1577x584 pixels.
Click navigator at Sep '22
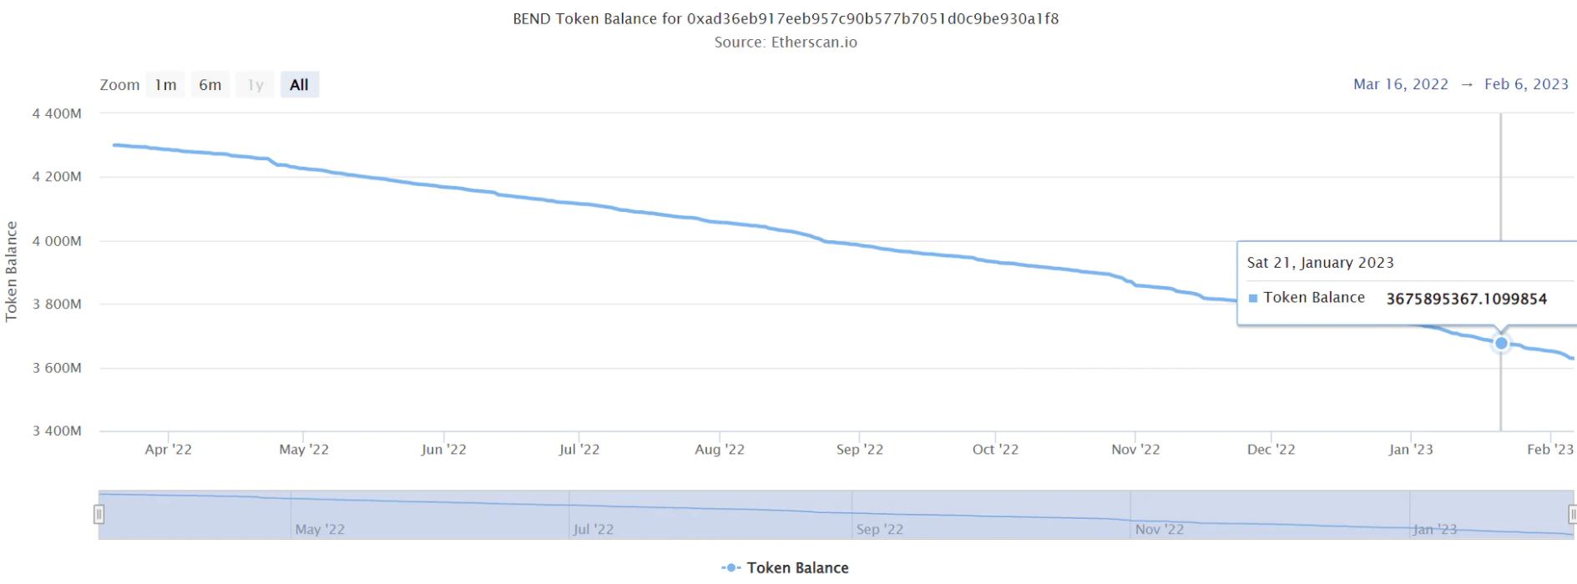click(879, 529)
